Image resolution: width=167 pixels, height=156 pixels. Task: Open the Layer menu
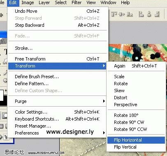pos(44,2)
